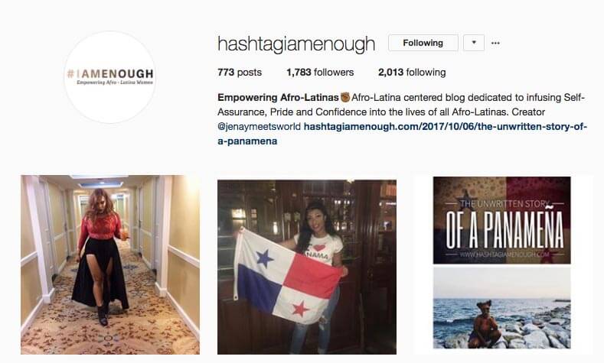Open the 1,783 followers list
This screenshot has height=363, width=604.
coord(320,73)
